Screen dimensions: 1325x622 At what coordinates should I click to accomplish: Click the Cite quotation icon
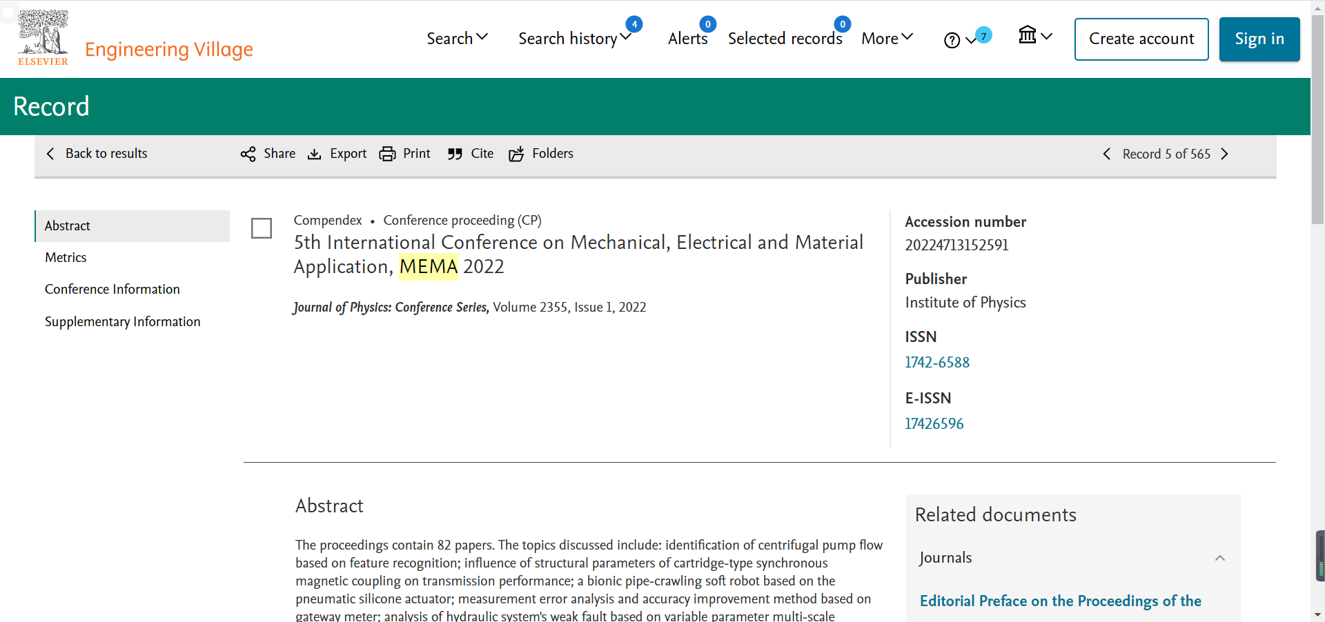coord(455,154)
